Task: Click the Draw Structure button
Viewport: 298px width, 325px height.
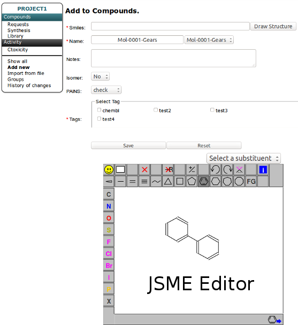Action: tap(273, 27)
